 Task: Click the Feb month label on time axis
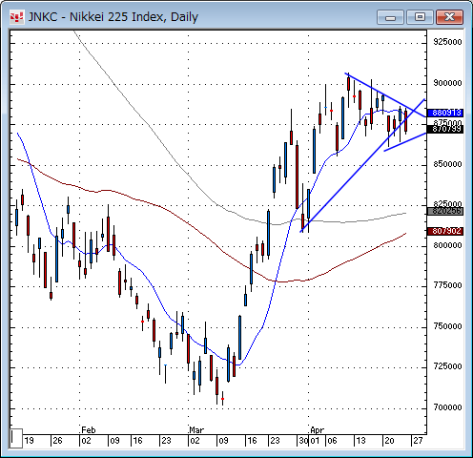pyautogui.click(x=89, y=430)
